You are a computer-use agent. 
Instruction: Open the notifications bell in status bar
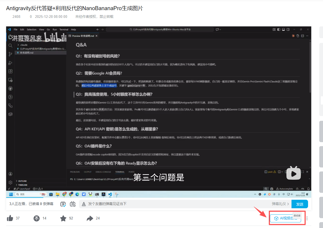point(308,189)
